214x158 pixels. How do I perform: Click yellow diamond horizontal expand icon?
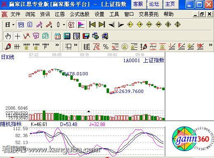pyautogui.click(x=149, y=25)
